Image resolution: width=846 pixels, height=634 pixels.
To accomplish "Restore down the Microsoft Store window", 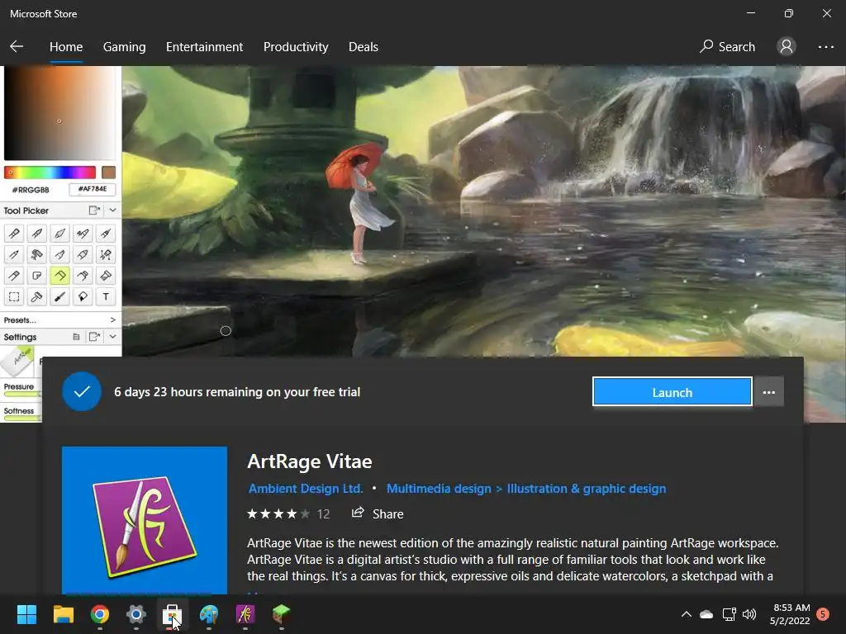I will tap(789, 13).
